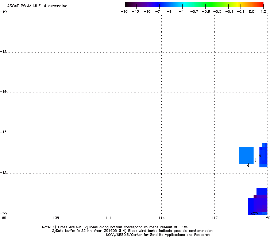The width and height of the screenshot is (270, 237).
Task: Click the 114 longitude axis label
Action: coord(162,218)
